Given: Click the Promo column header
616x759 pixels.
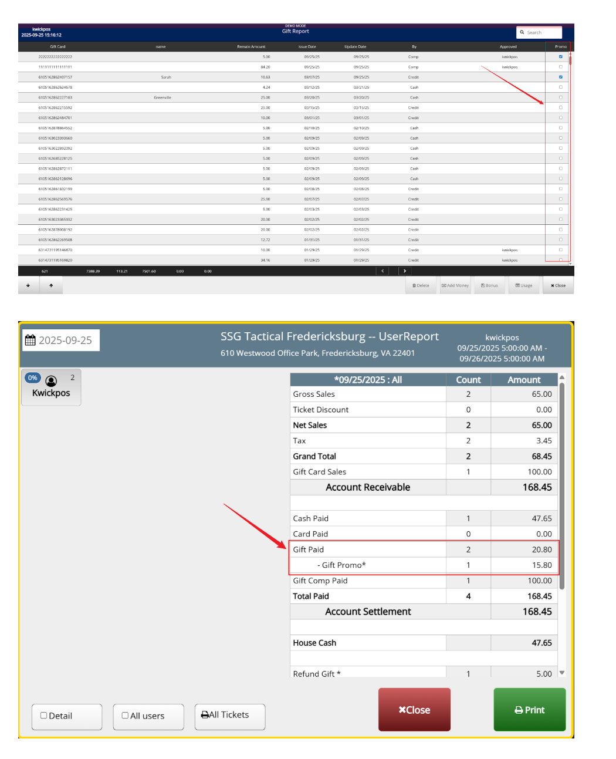Looking at the screenshot, I should point(560,46).
